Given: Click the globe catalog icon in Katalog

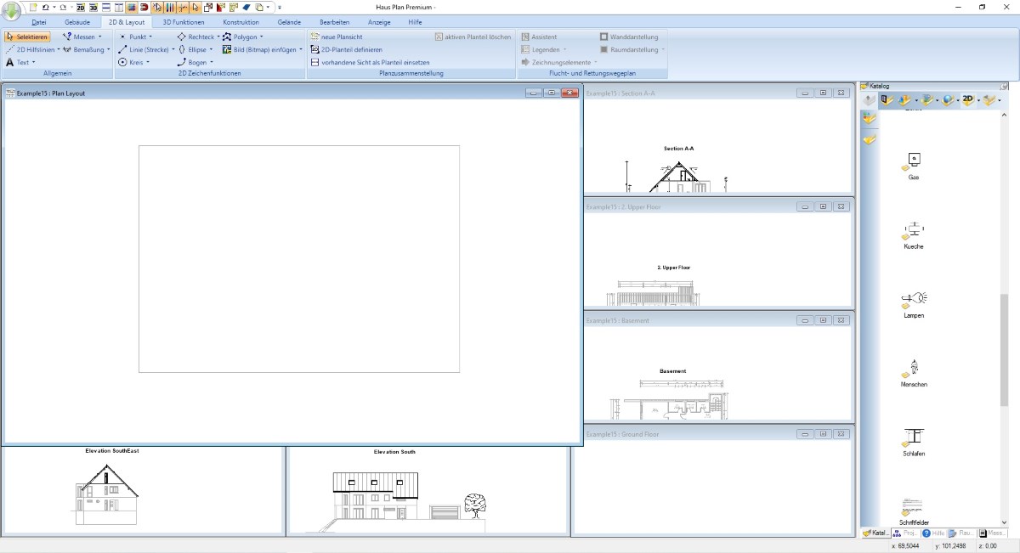Looking at the screenshot, I should (x=949, y=100).
